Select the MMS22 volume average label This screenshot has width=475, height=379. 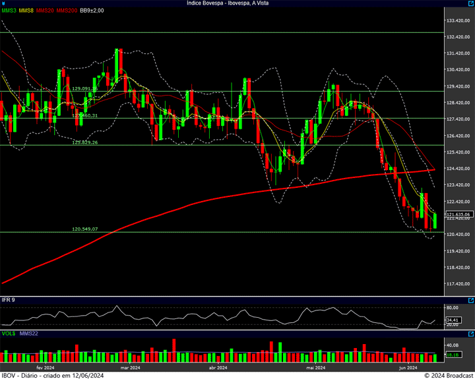tap(29, 335)
